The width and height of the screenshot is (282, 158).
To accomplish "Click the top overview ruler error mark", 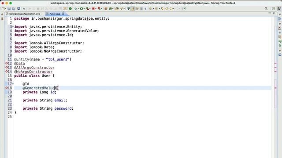I will [x=275, y=63].
